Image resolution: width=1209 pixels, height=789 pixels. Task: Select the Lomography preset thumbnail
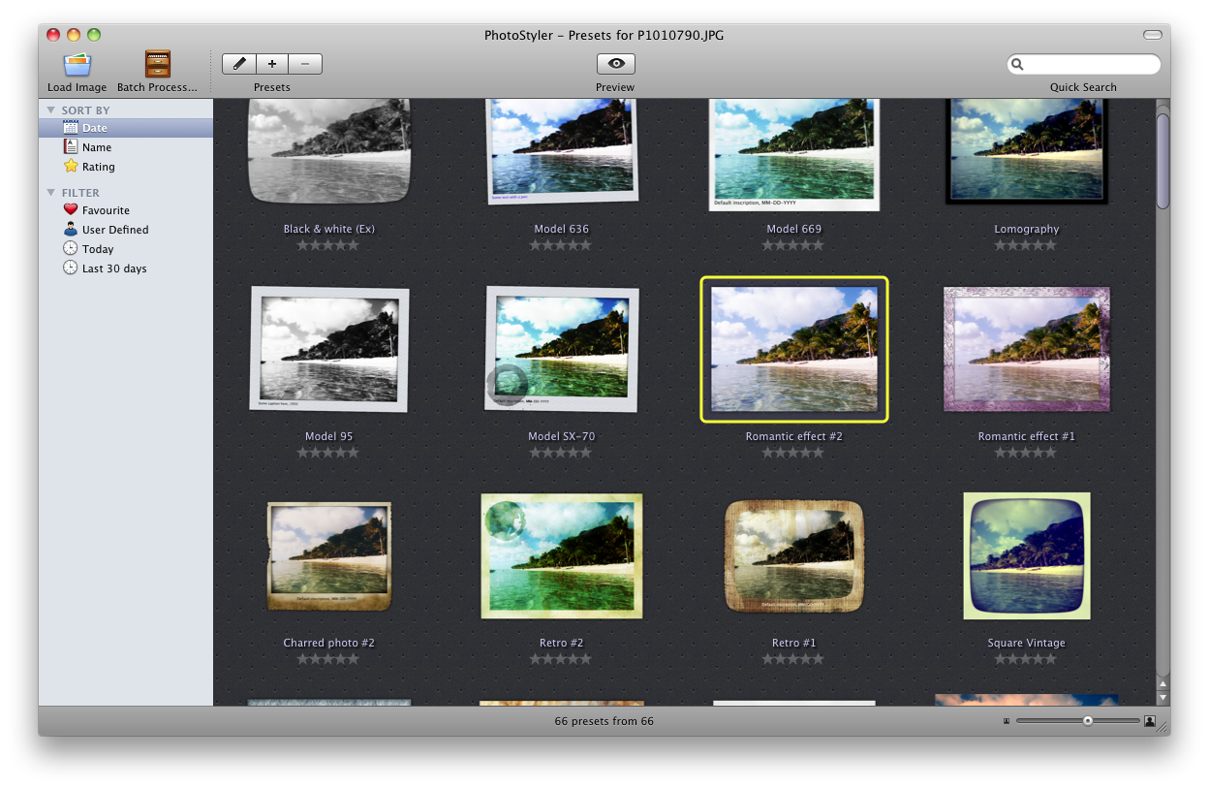(x=1027, y=150)
